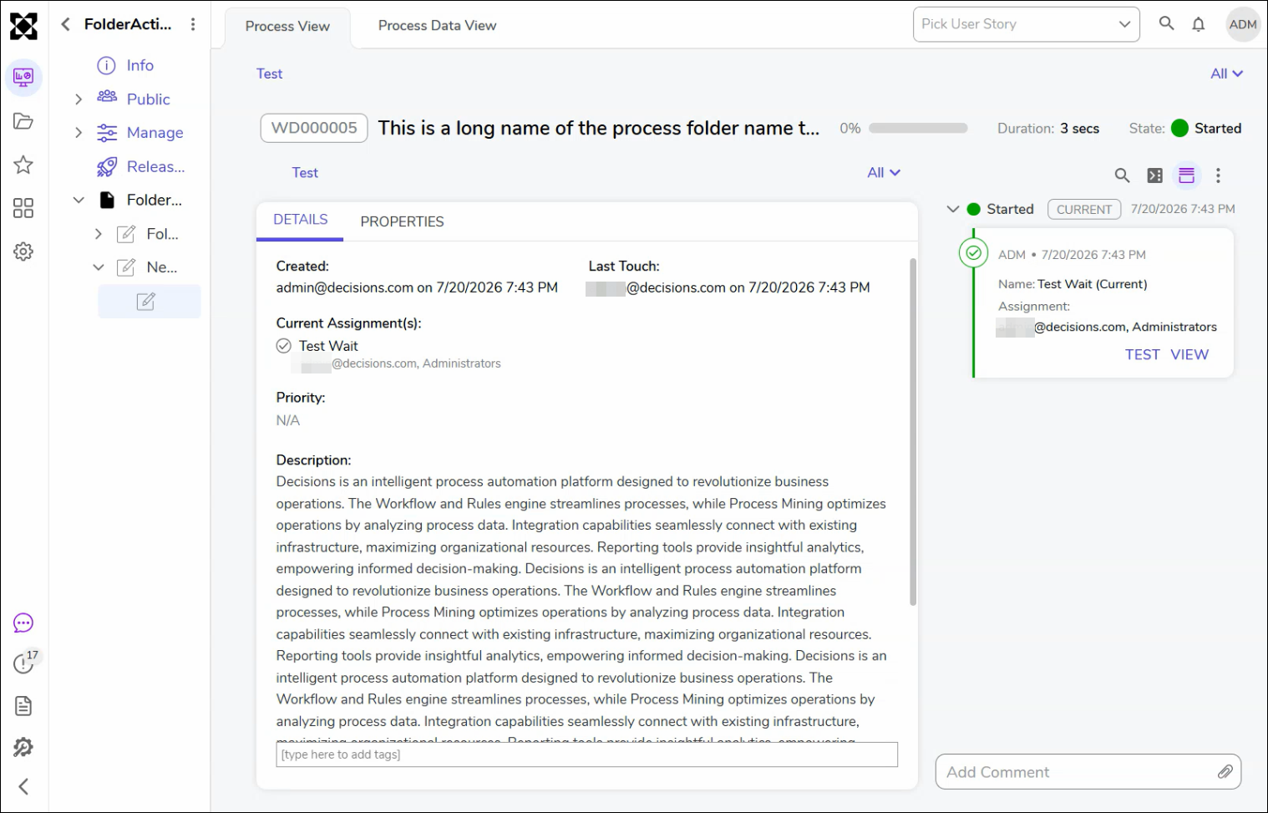Open the folders icon in left rail
This screenshot has width=1268, height=813.
tap(23, 121)
